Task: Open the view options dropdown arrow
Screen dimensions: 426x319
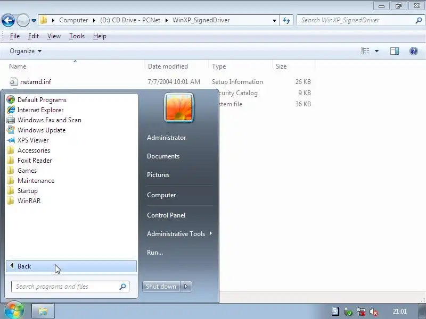Action: (376, 51)
